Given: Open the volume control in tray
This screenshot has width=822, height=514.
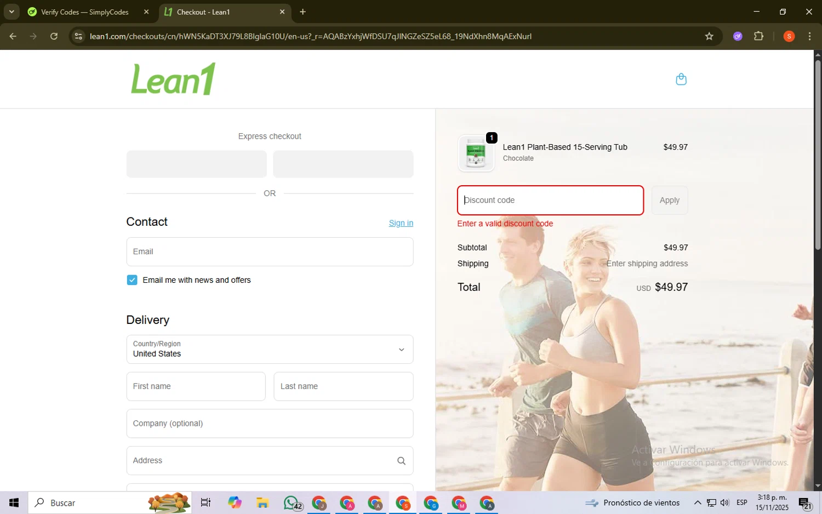Looking at the screenshot, I should click(725, 502).
